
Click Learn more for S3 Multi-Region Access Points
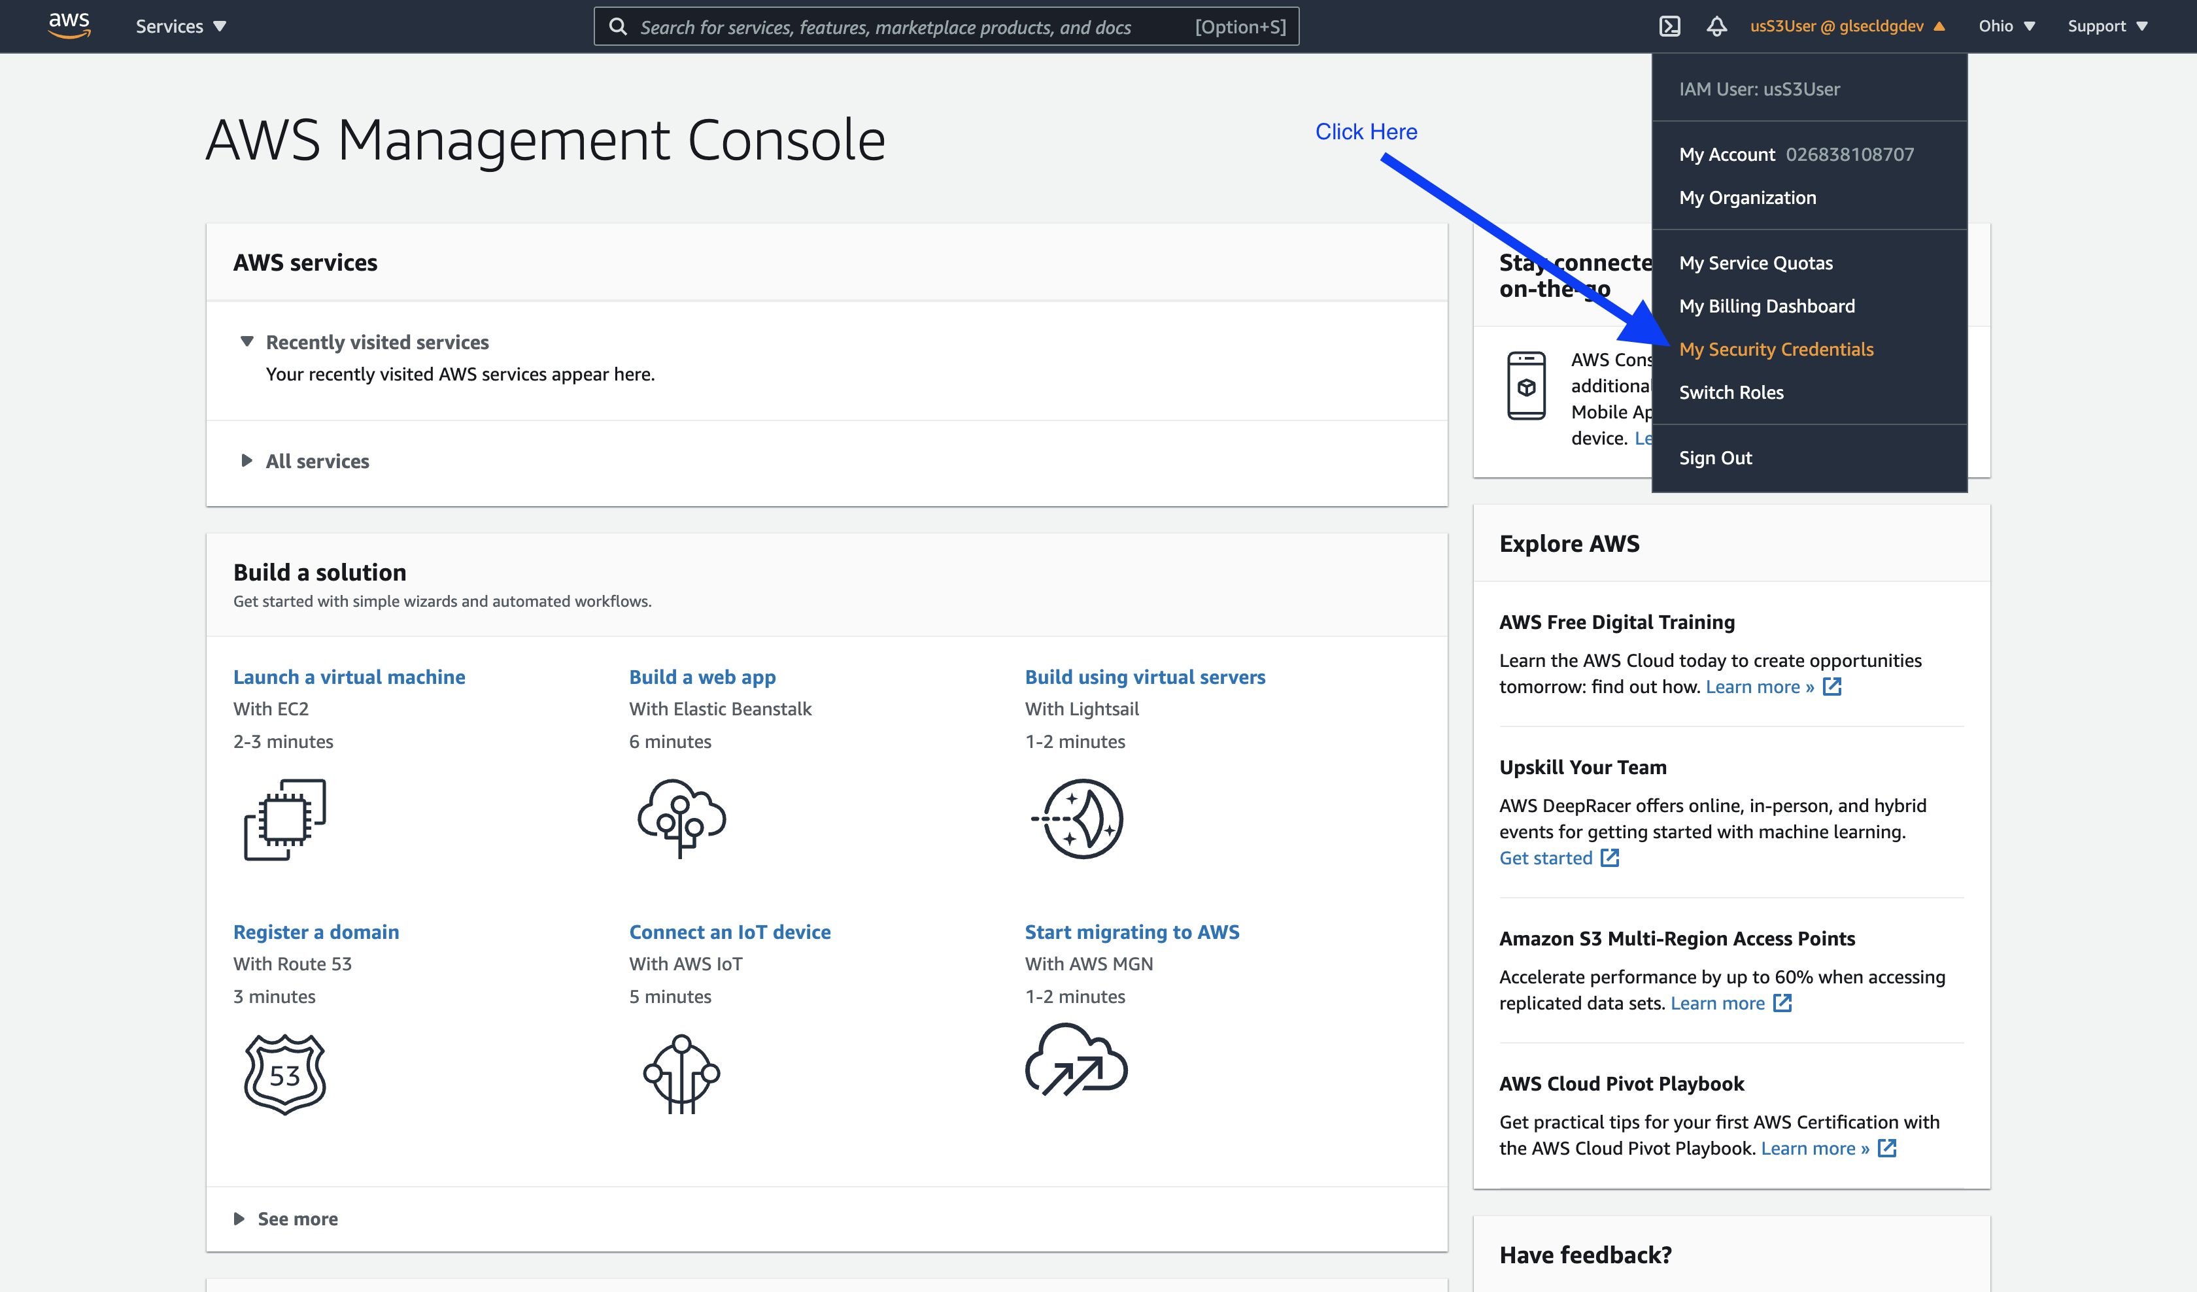click(1716, 1004)
